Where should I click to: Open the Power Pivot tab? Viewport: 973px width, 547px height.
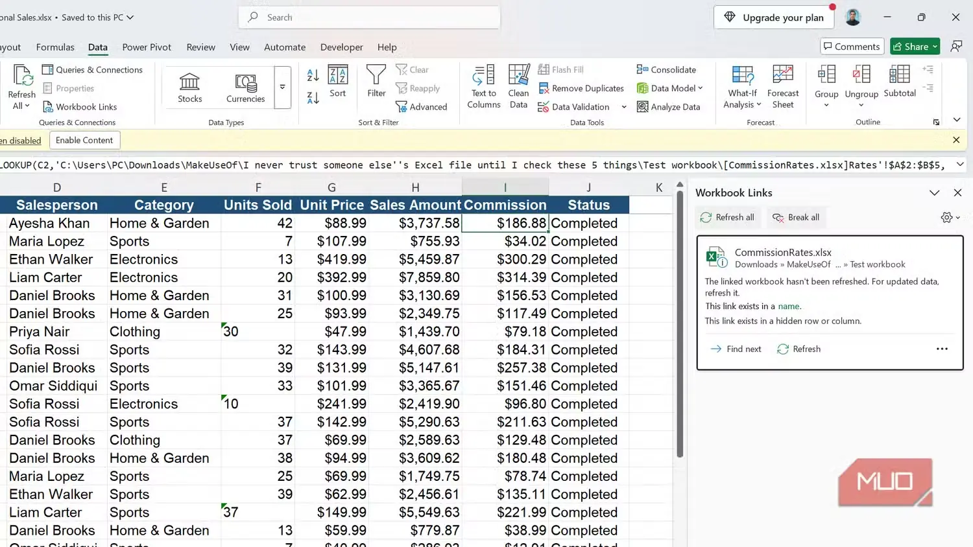(147, 47)
